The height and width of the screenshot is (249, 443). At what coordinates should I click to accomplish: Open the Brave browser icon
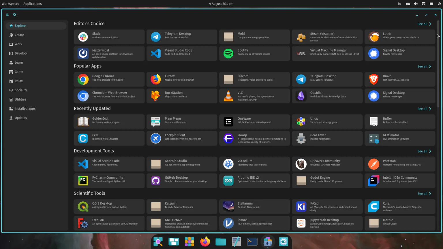374,79
